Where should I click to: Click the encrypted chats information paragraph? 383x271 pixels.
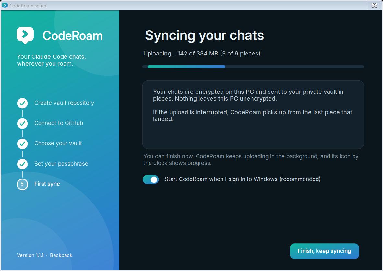pos(248,95)
